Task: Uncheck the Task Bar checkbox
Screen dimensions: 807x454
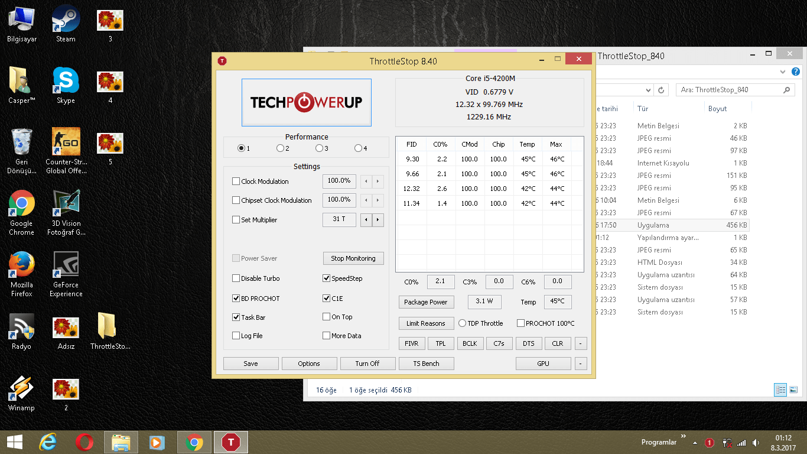Action: [x=236, y=317]
